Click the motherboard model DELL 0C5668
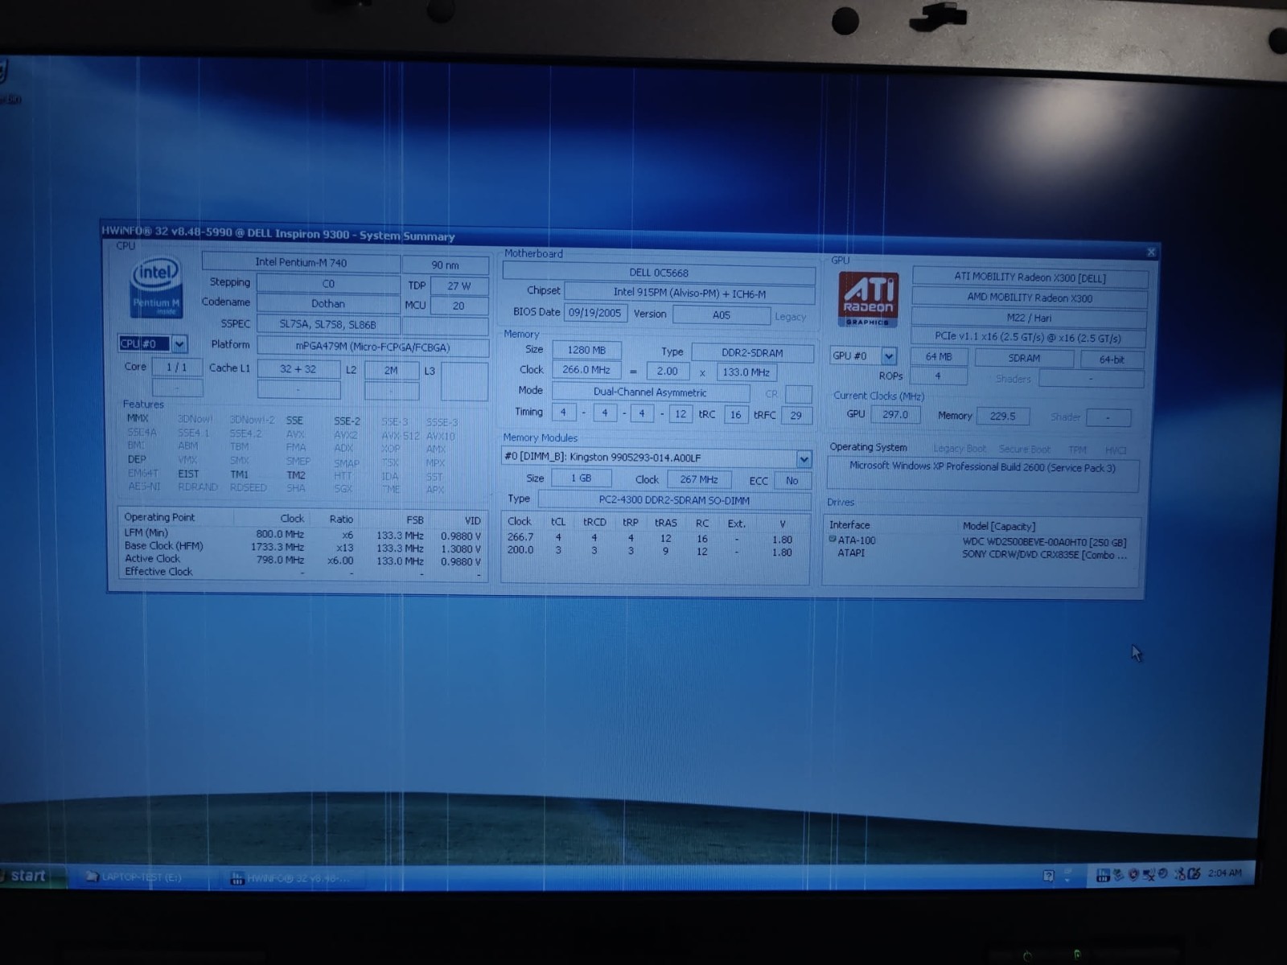Image resolution: width=1287 pixels, height=965 pixels. point(659,273)
